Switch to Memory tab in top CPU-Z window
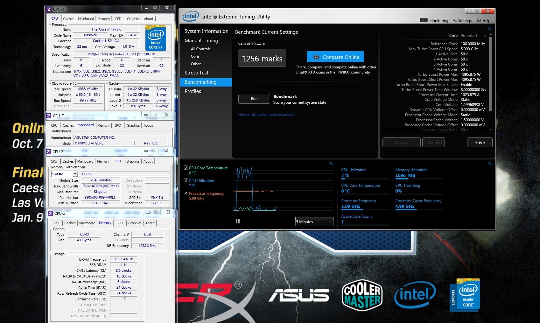The image size is (540, 323). point(104,19)
